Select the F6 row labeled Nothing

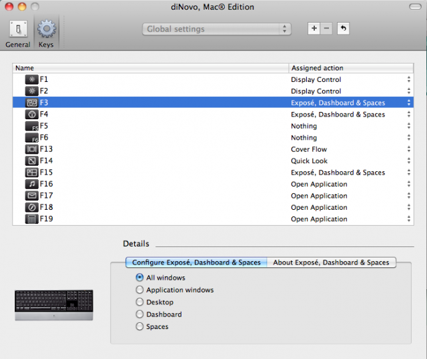(213, 138)
